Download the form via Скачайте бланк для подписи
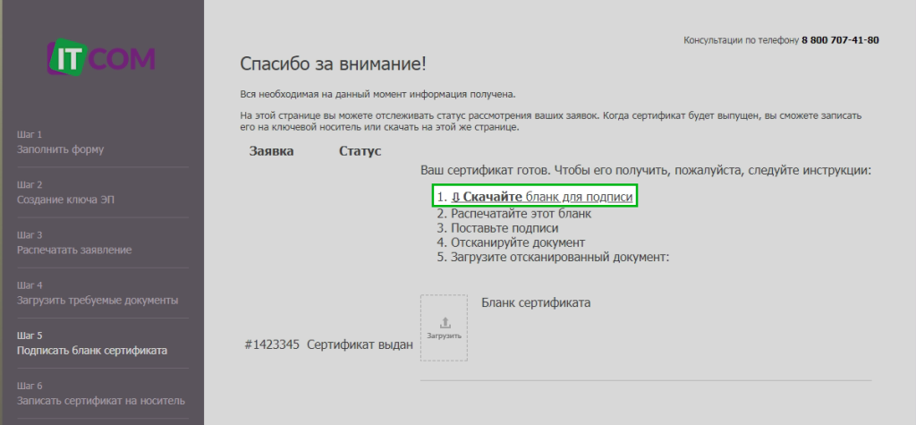Screen dimensions: 916x425 point(542,197)
